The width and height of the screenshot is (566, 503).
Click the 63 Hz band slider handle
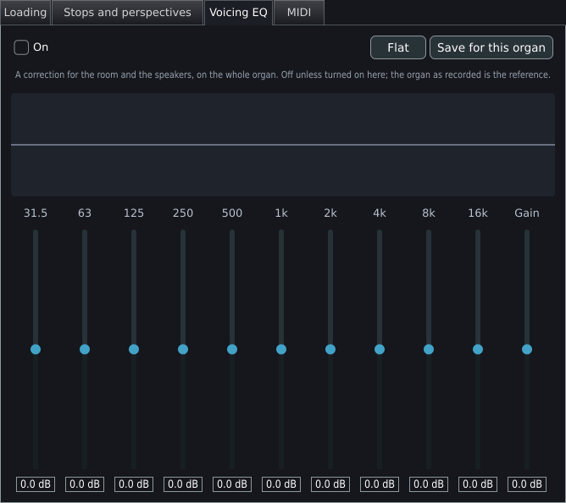coord(85,349)
